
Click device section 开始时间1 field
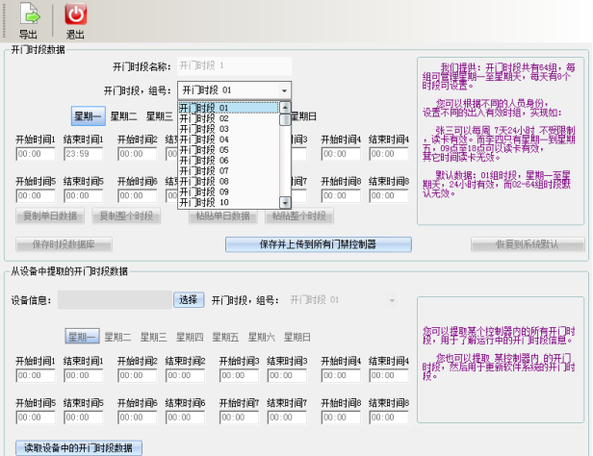point(36,376)
